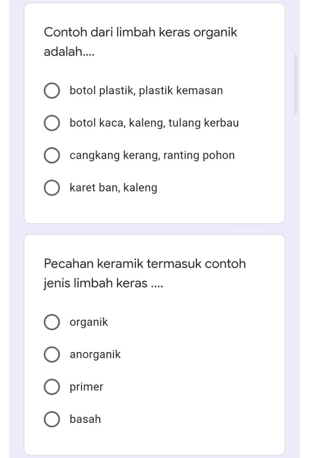Choose radio circle beside 'botol kaca, kaleng, tulang kerbau'
Viewport: 309px width, 458px height.
[52, 123]
